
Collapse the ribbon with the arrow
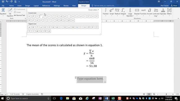coord(178,19)
